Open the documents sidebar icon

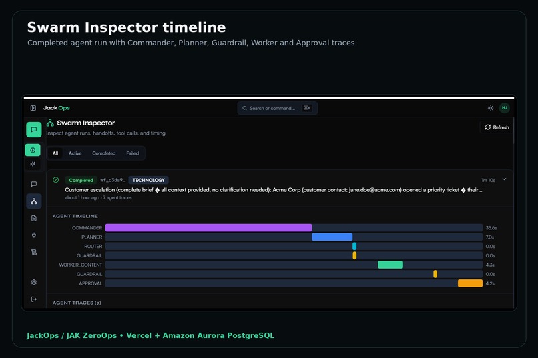point(33,218)
